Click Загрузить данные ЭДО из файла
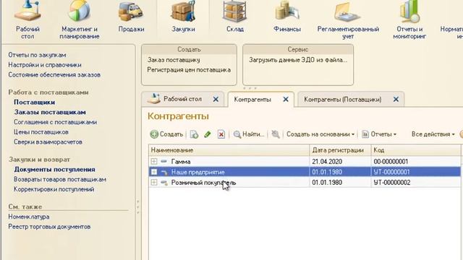Image resolution: width=463 pixels, height=260 pixels. click(x=298, y=60)
